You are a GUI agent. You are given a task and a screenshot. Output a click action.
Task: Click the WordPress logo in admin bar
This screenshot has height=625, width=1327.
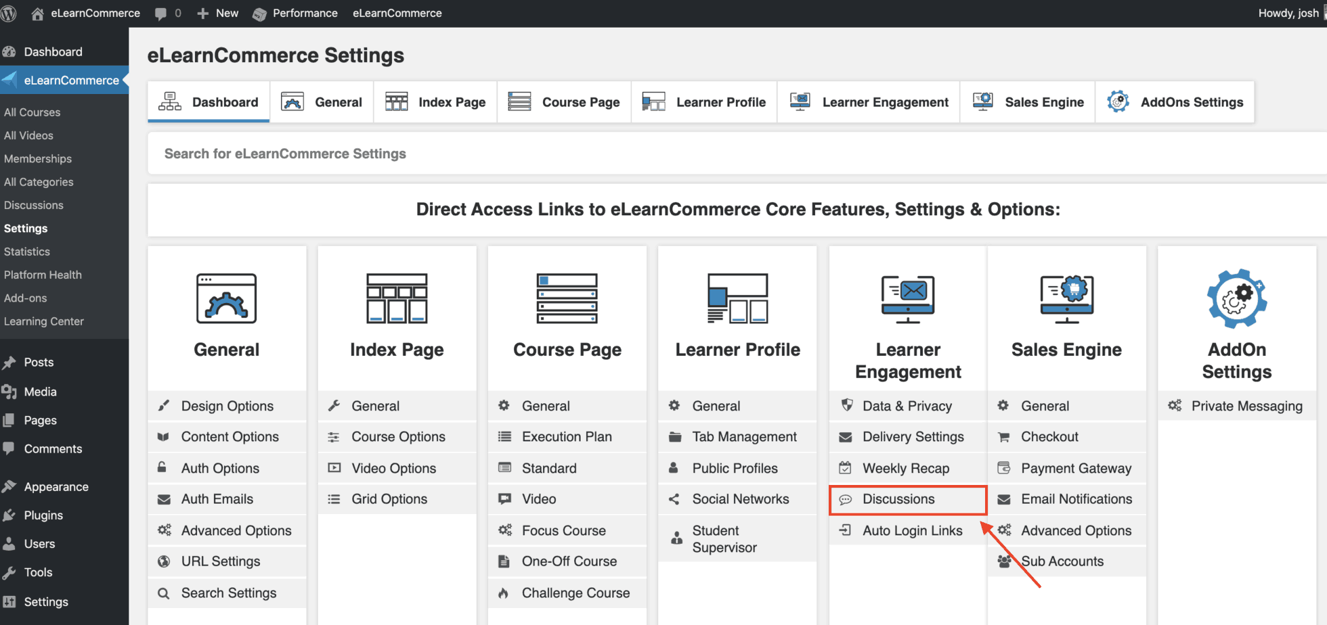pyautogui.click(x=9, y=14)
